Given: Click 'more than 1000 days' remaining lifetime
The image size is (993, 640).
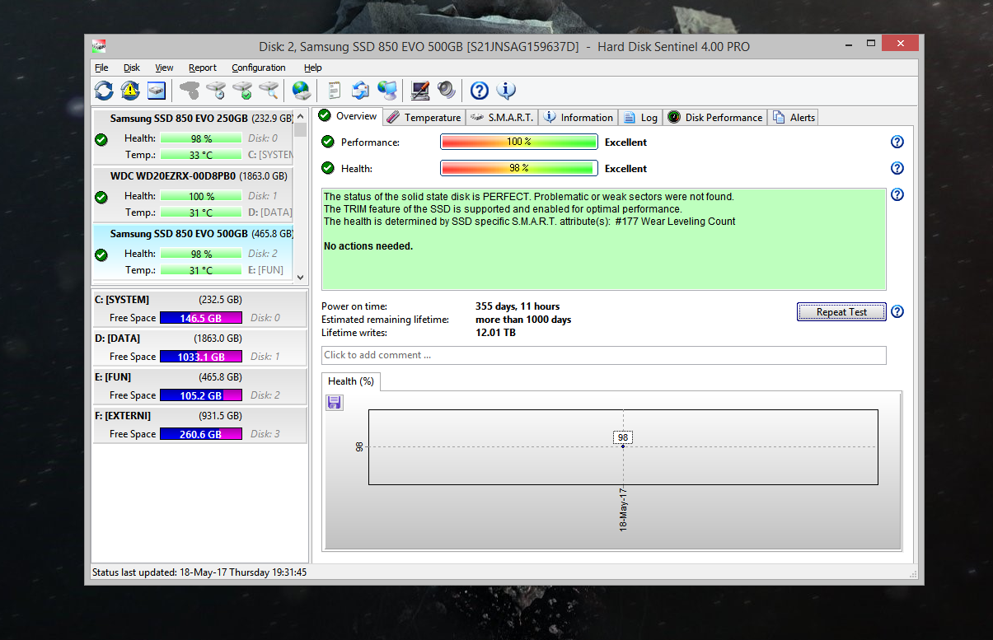Looking at the screenshot, I should (523, 320).
